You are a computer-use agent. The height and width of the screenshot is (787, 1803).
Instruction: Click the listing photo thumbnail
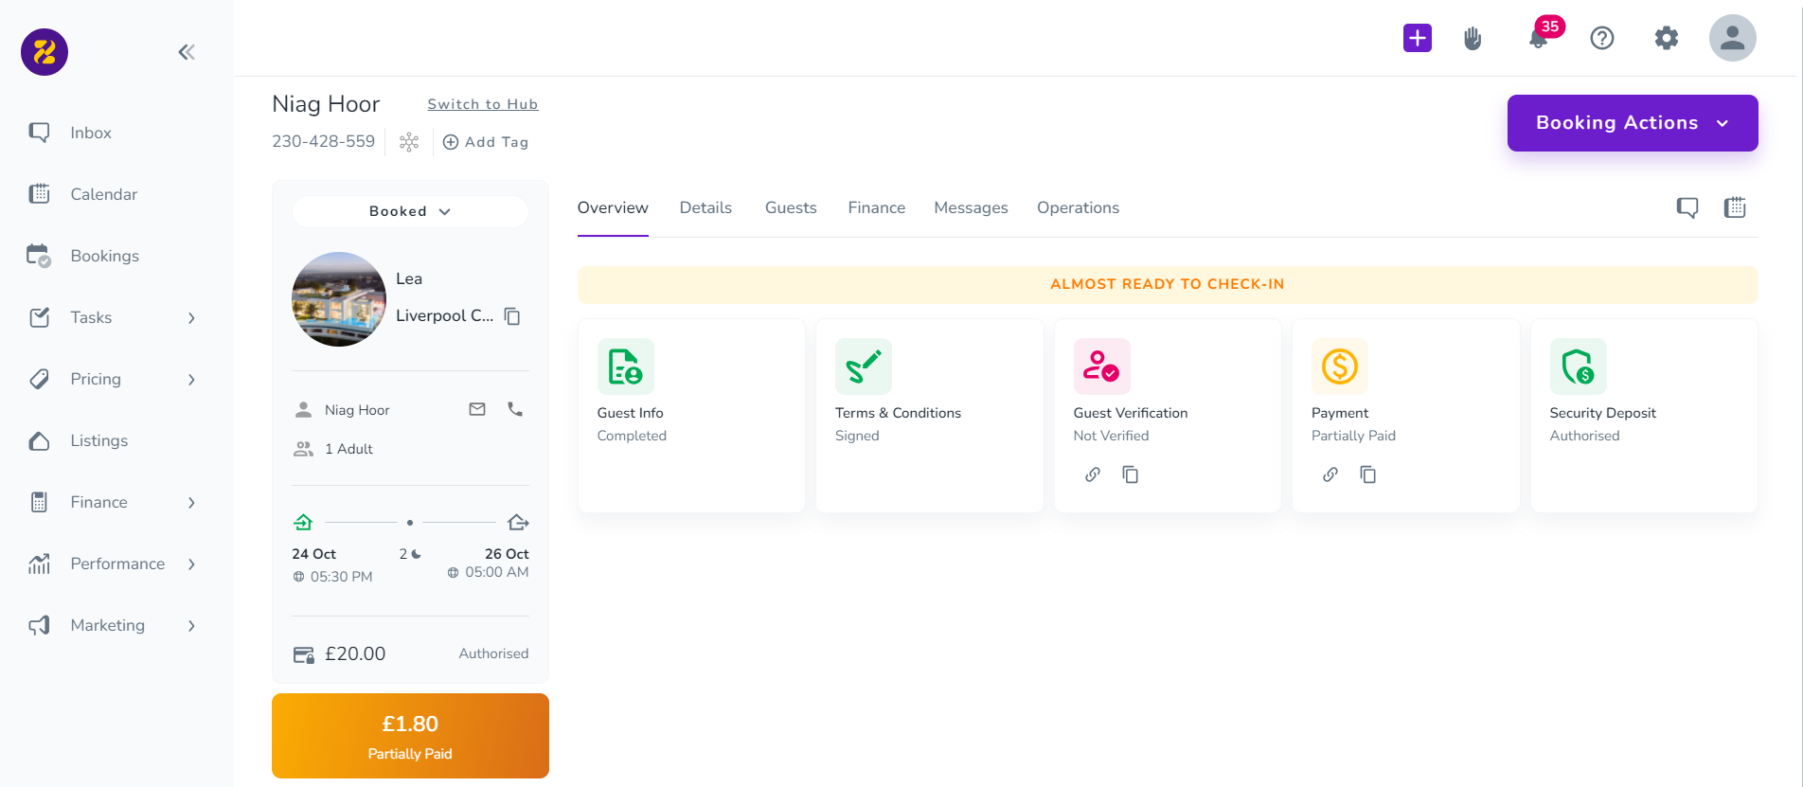tap(339, 299)
